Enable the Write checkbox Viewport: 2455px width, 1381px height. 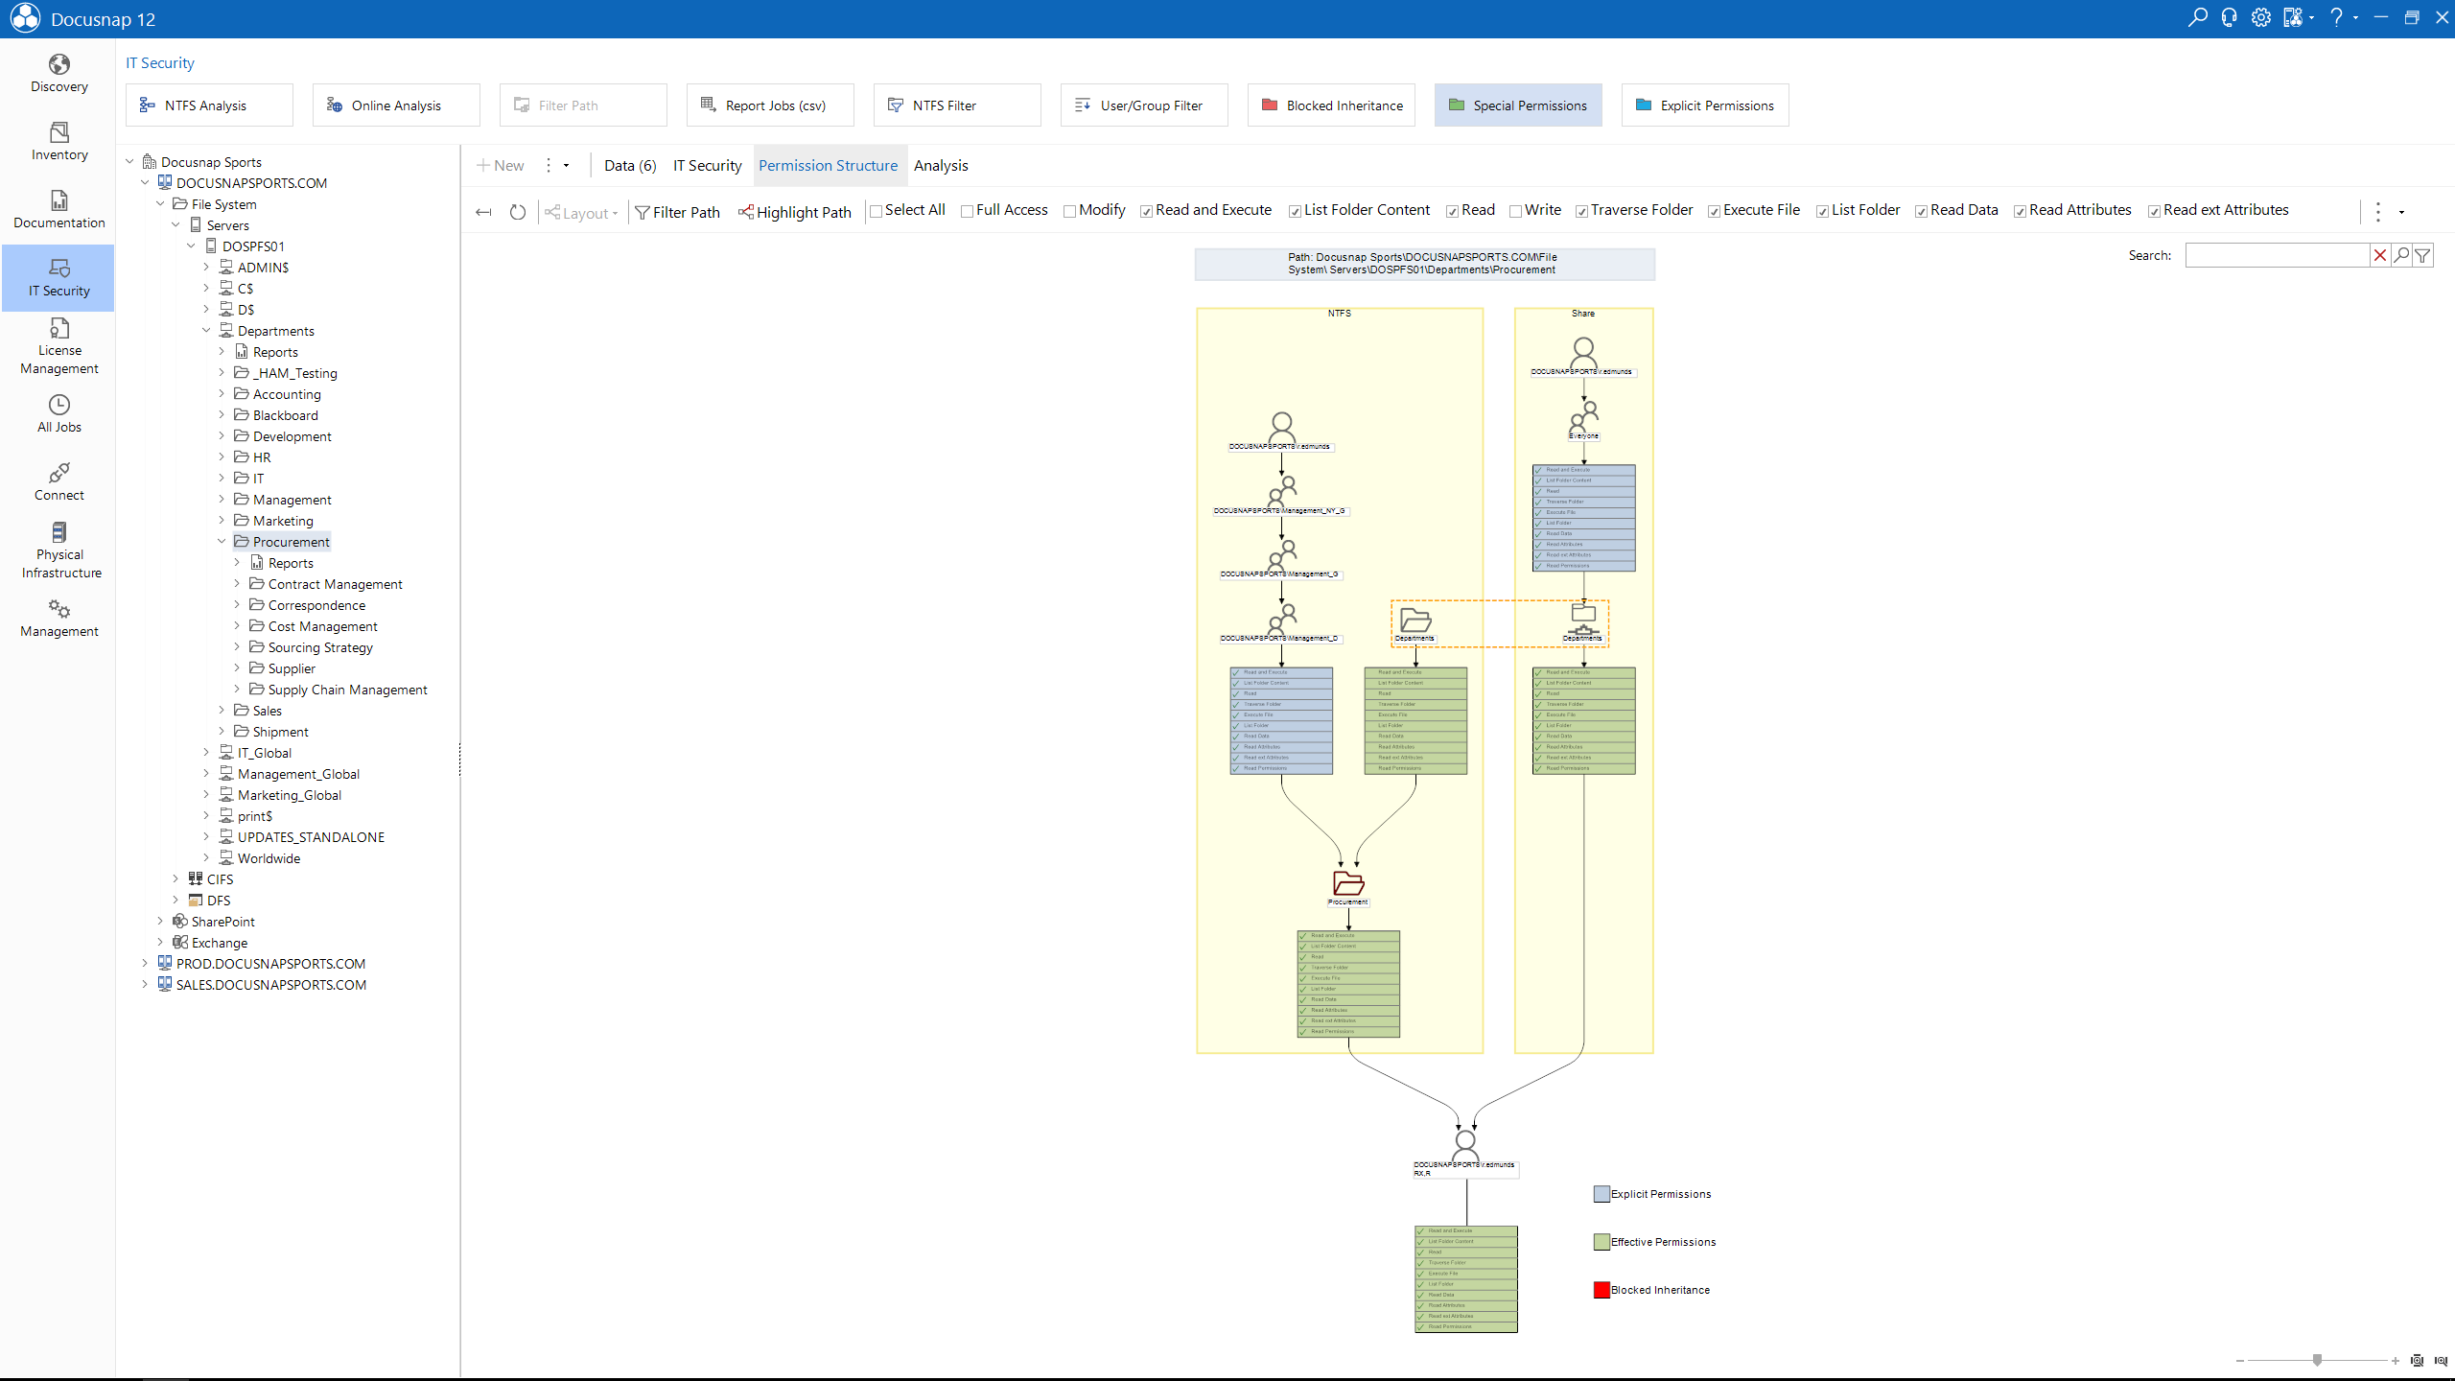[x=1515, y=211]
